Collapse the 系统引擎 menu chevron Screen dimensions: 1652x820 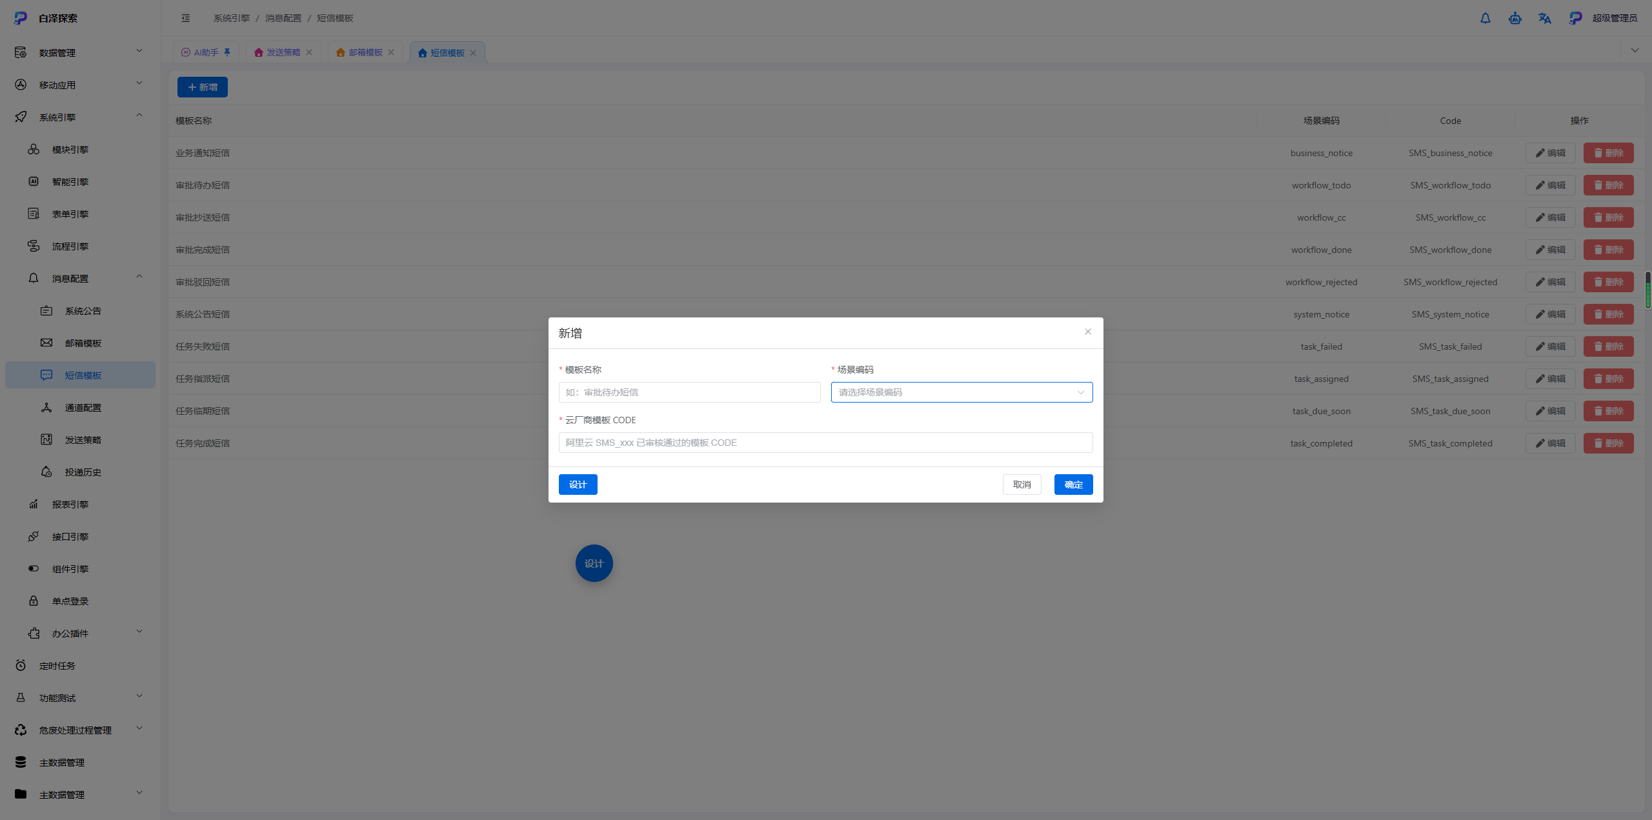[139, 115]
